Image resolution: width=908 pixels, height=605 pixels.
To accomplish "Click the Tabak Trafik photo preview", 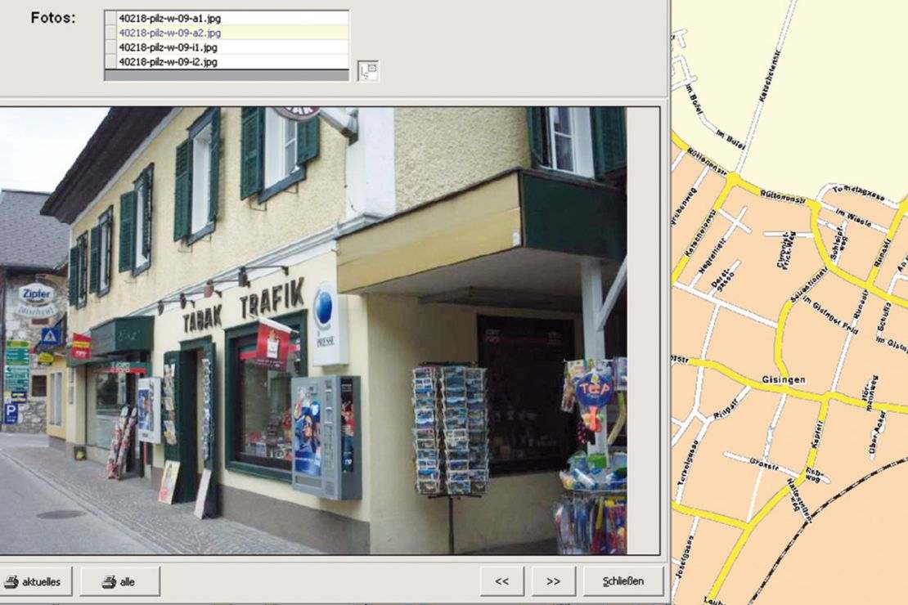I will click(x=313, y=330).
